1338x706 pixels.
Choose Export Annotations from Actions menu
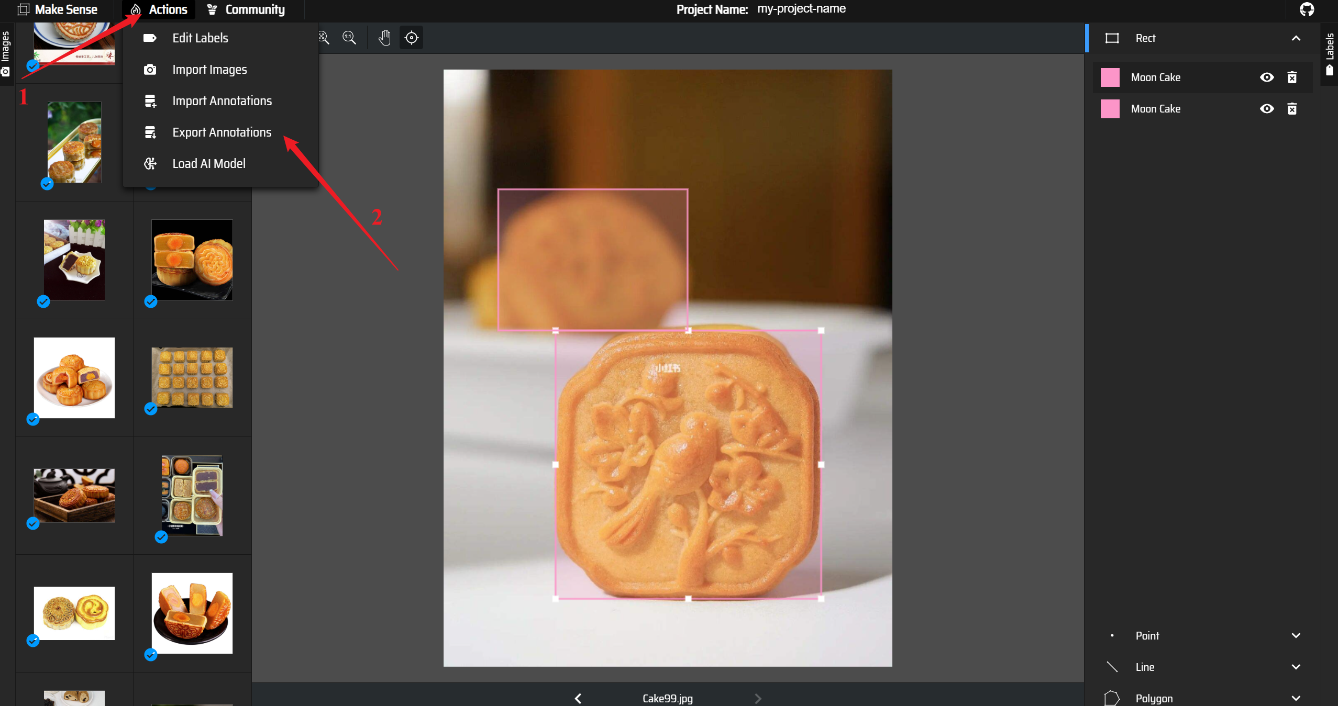click(x=222, y=132)
